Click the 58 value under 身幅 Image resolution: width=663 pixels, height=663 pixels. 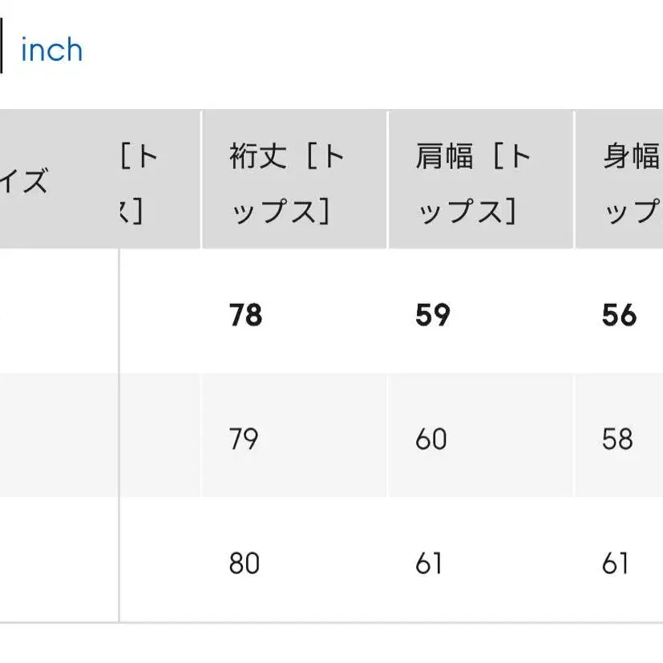coord(617,439)
